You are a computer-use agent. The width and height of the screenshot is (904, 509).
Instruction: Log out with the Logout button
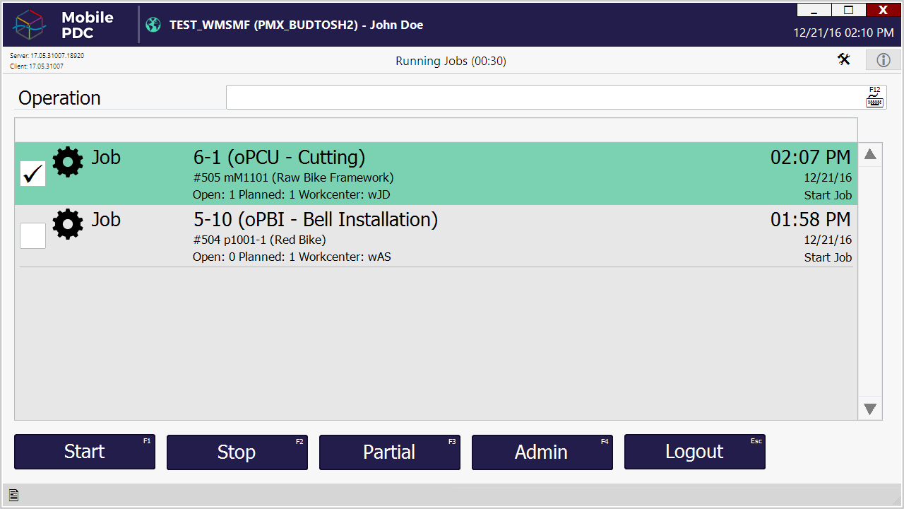[694, 452]
